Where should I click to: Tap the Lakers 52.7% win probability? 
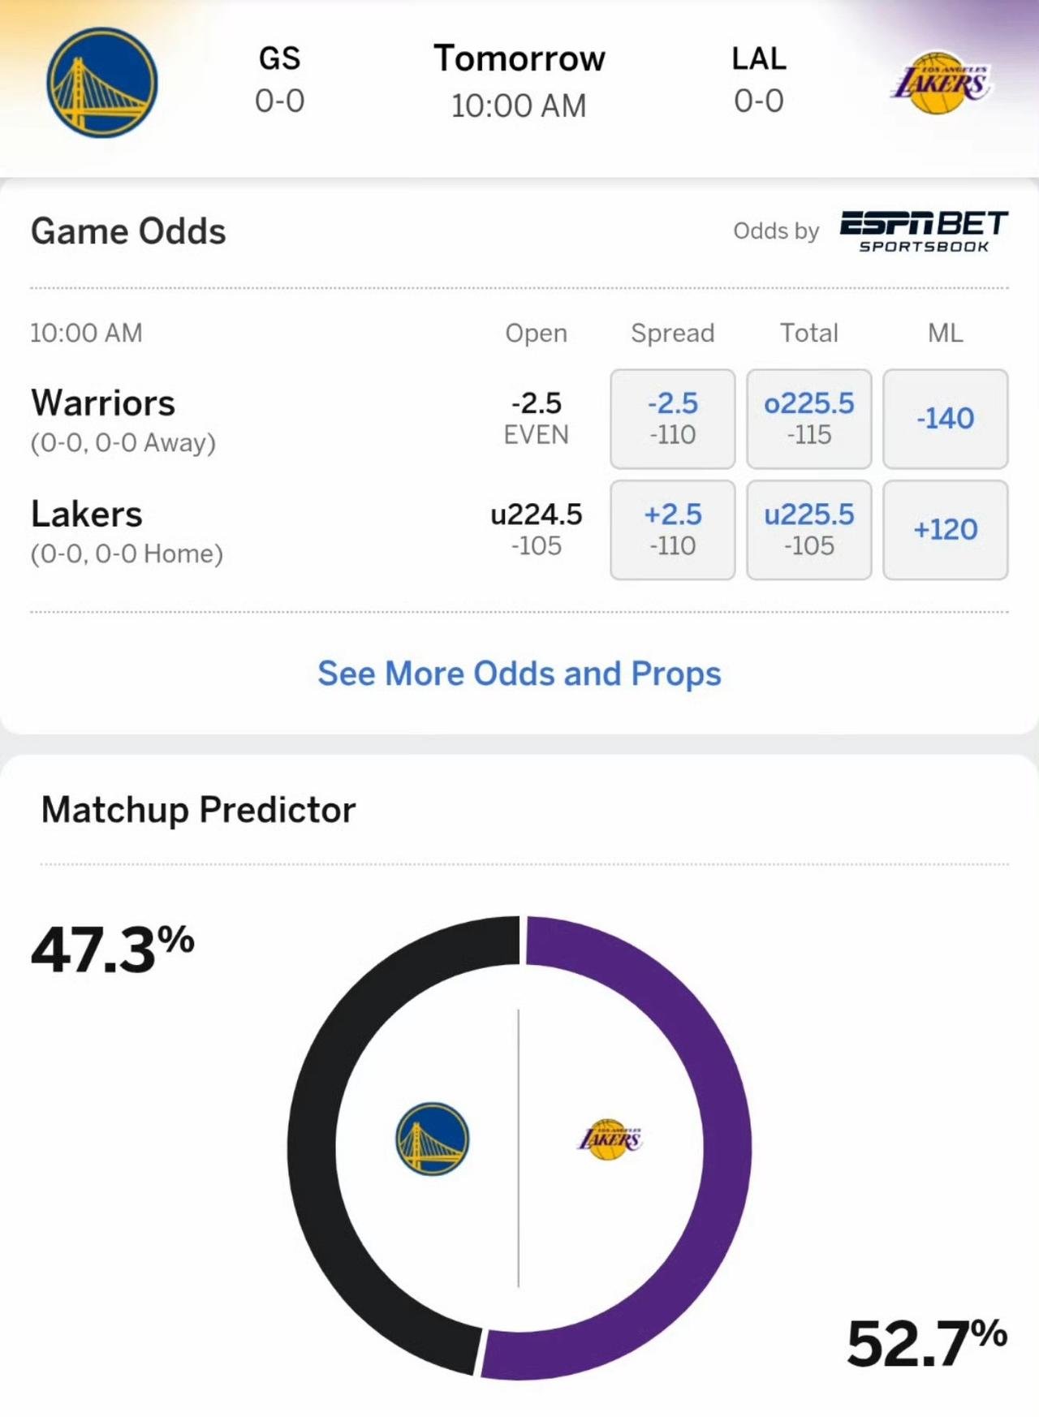(927, 1343)
